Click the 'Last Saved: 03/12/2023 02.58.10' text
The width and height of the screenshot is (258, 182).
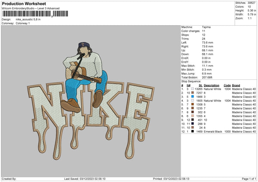(x=85, y=179)
